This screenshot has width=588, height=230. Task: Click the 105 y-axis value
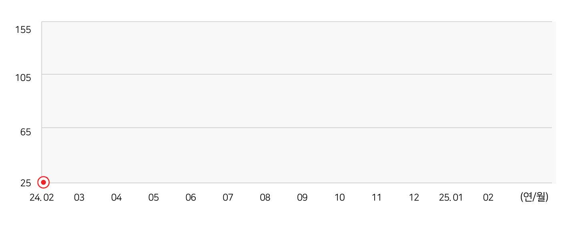point(23,77)
